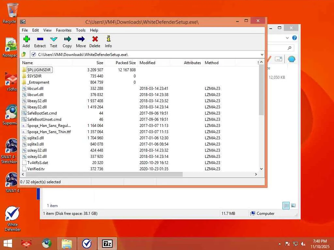
Task: Click the Delete toolbar icon
Action: click(95, 42)
